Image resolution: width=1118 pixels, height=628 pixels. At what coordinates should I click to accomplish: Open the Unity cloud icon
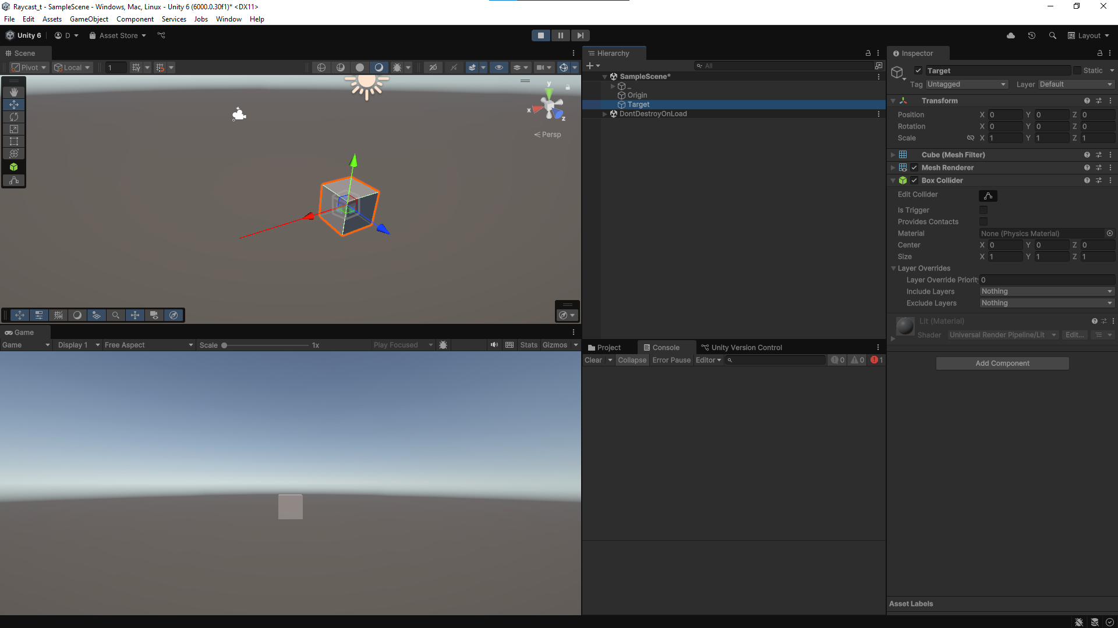coord(1010,35)
